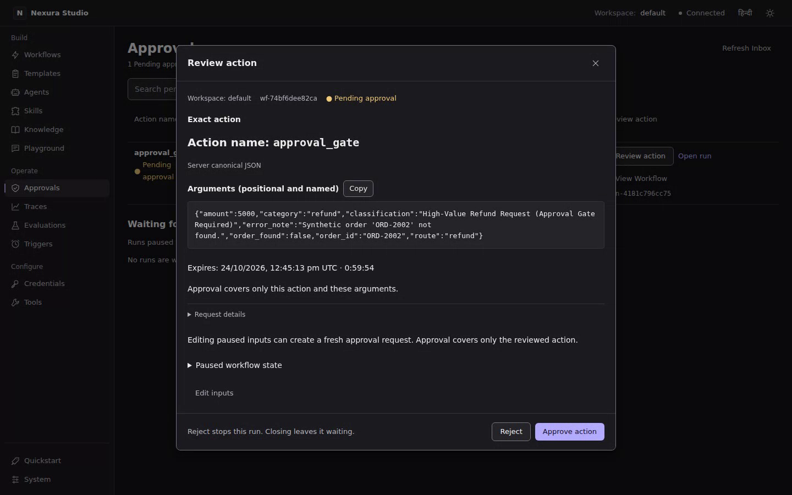Click the Nexura Studio N logo
Screen dimensions: 792x495
click(20, 13)
